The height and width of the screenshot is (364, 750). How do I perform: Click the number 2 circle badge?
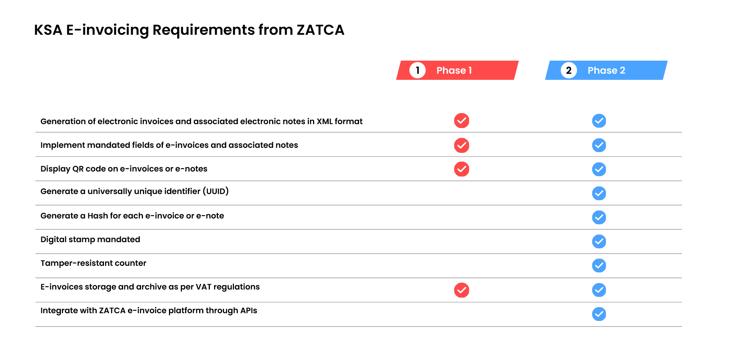click(568, 70)
